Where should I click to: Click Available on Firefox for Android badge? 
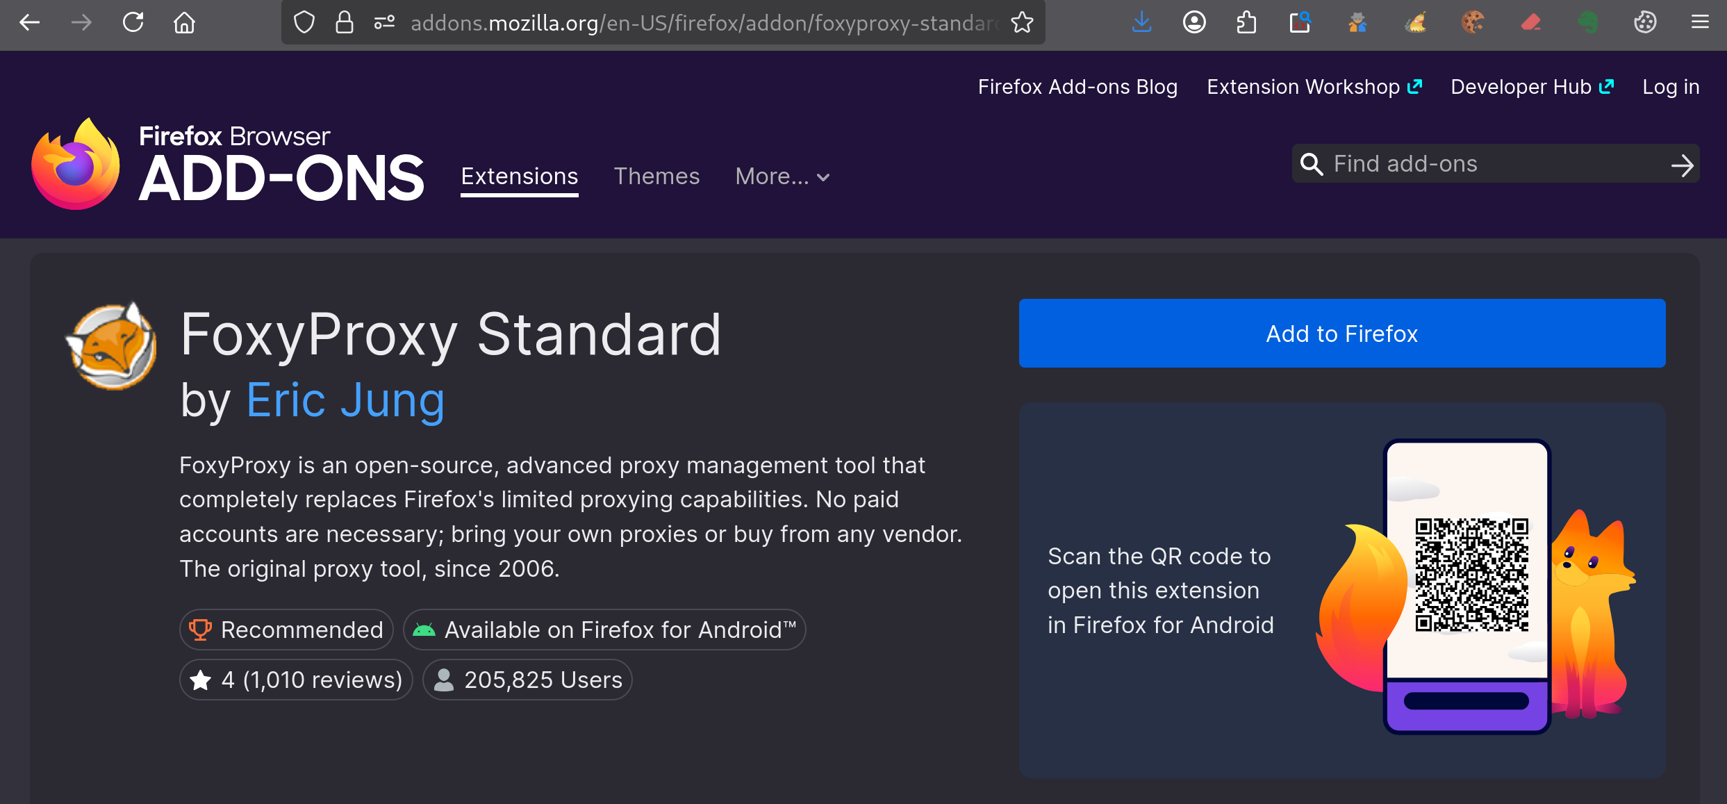[x=604, y=630]
